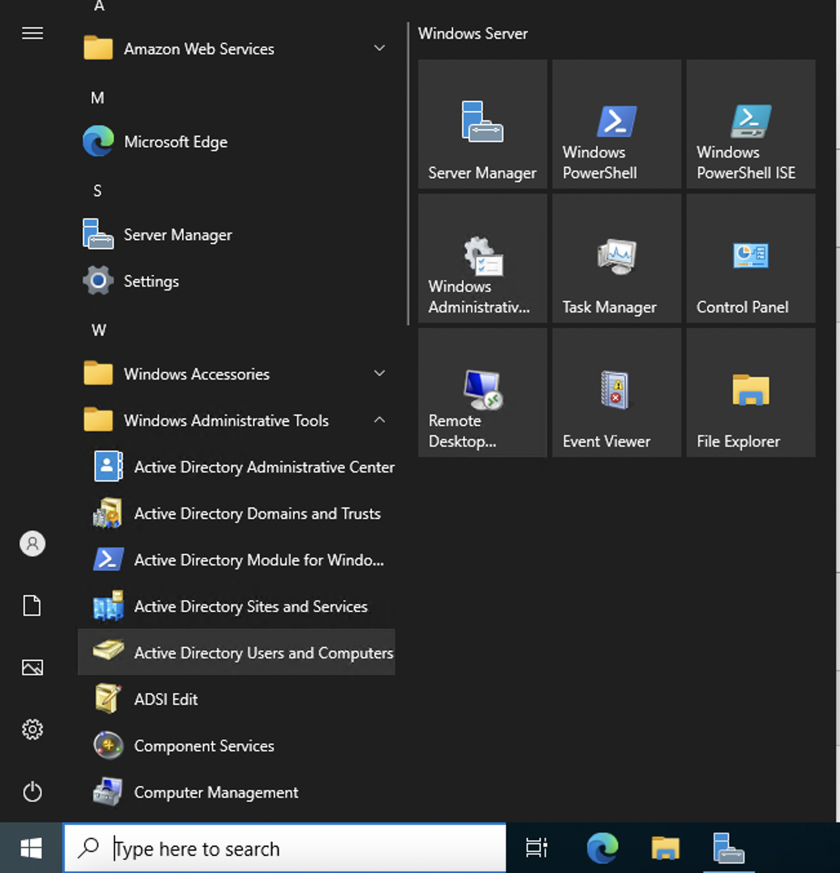Open Settings gear in the left sidebar
Image resolution: width=840 pixels, height=873 pixels.
pos(32,730)
